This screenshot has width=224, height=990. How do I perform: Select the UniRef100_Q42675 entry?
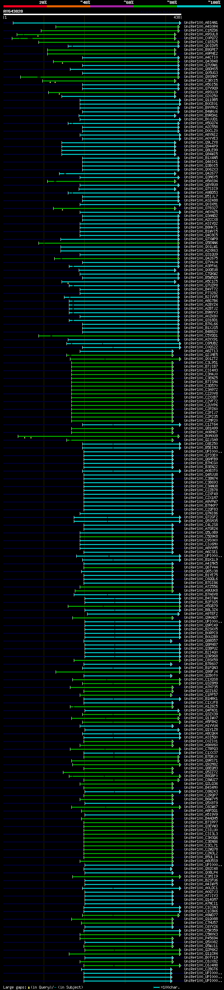[x=201, y=258]
